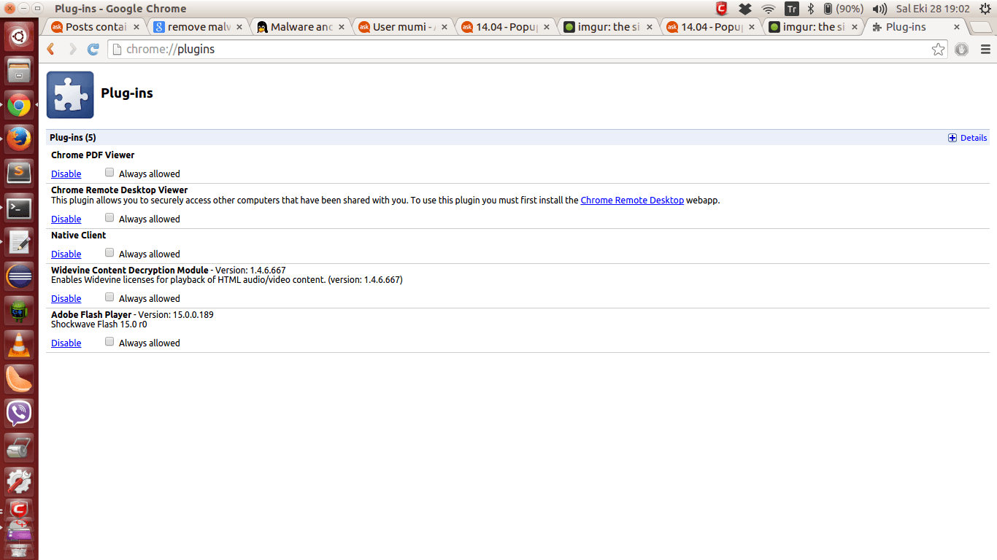This screenshot has width=997, height=560.
Task: Click the Comodo shield in the top panel
Action: (722, 9)
